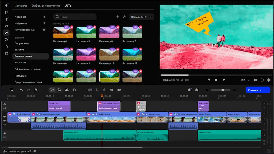Viewport: 274px width, 154px height.
Task: Open the Stickers smiley panel
Action: [6, 40]
